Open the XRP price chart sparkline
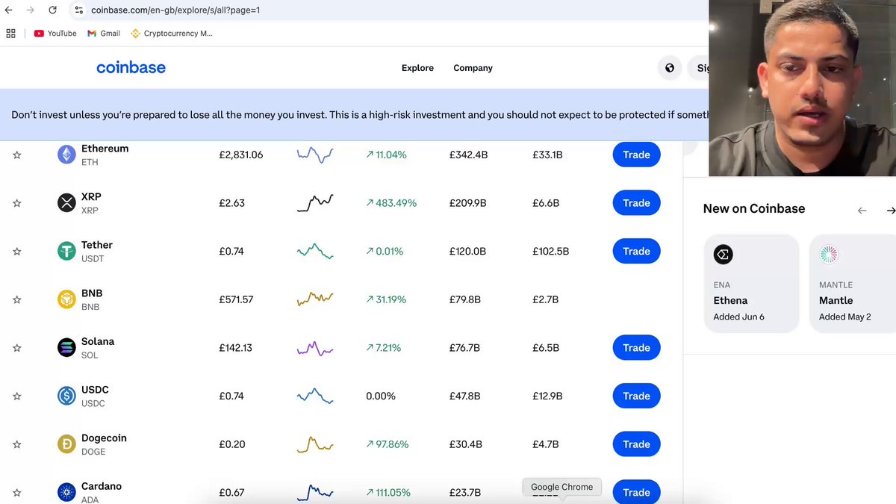The height and width of the screenshot is (504, 896). (315, 202)
